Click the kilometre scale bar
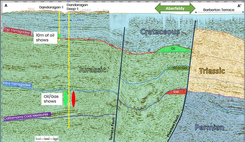Screen dimensions: 245x142 pyautogui.click(x=47, y=139)
